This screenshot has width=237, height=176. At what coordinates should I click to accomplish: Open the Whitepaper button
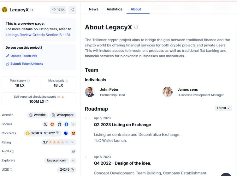pyautogui.click(x=63, y=115)
